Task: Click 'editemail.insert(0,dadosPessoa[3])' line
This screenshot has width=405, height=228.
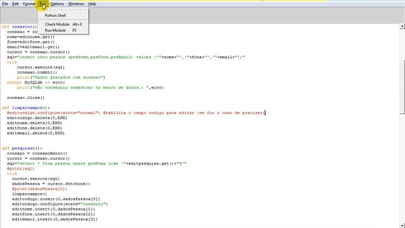Action: pyautogui.click(x=55, y=219)
